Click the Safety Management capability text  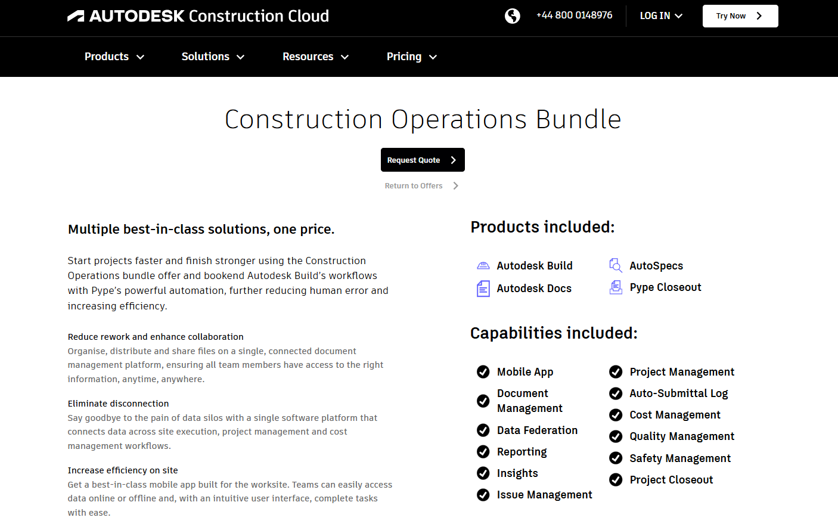[x=680, y=458]
